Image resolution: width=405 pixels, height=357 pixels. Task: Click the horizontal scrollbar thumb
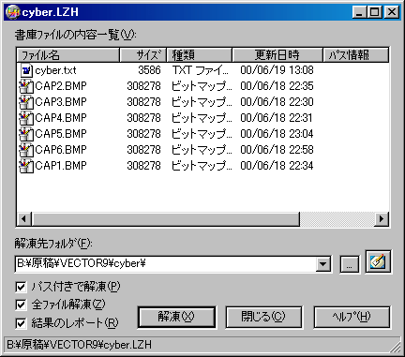pyautogui.click(x=166, y=218)
